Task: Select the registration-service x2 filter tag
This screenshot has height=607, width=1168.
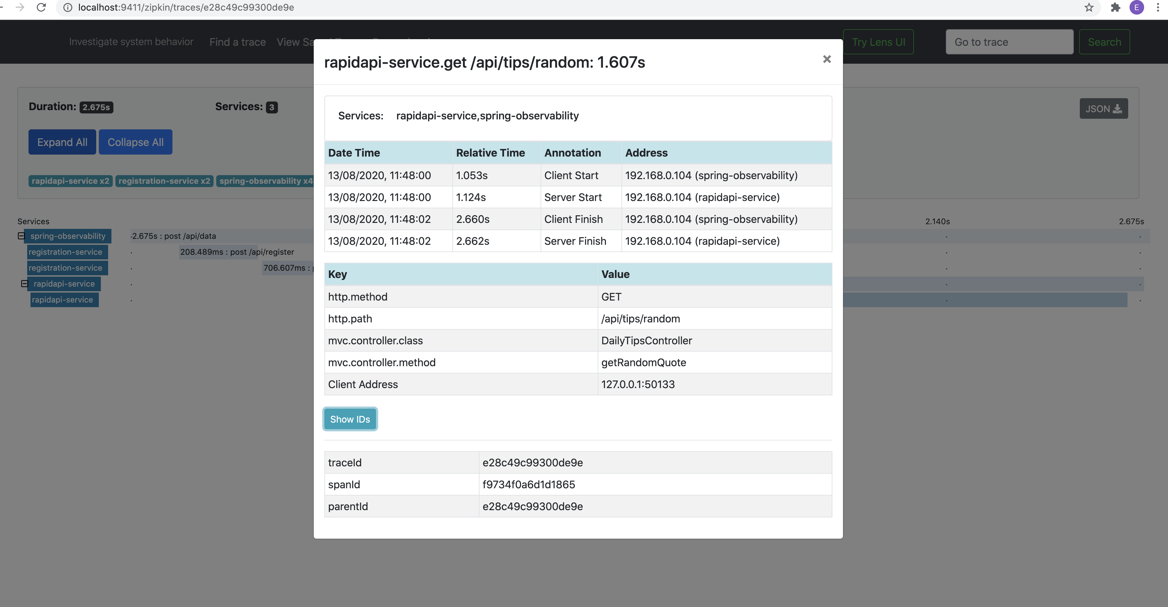Action: (164, 181)
